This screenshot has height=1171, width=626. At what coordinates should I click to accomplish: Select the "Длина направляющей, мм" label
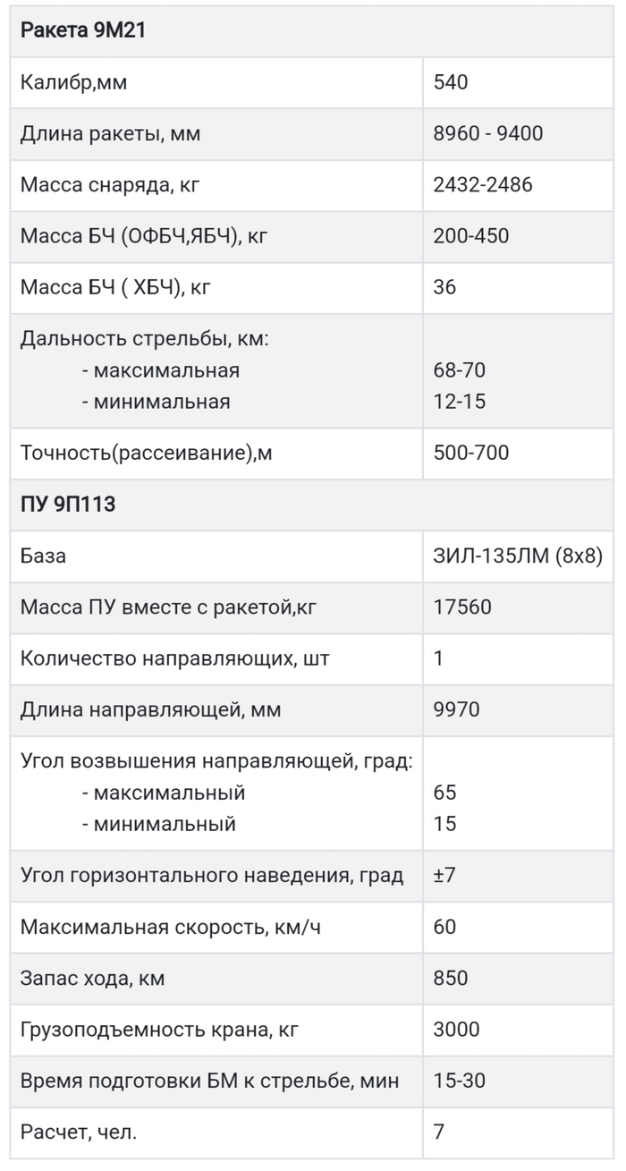click(x=151, y=710)
